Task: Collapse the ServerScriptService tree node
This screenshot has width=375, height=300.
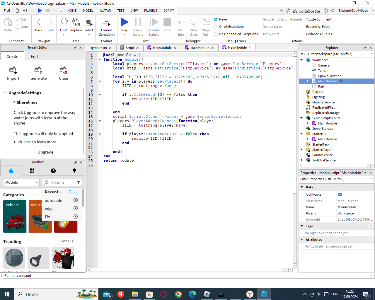Action: [x=301, y=118]
